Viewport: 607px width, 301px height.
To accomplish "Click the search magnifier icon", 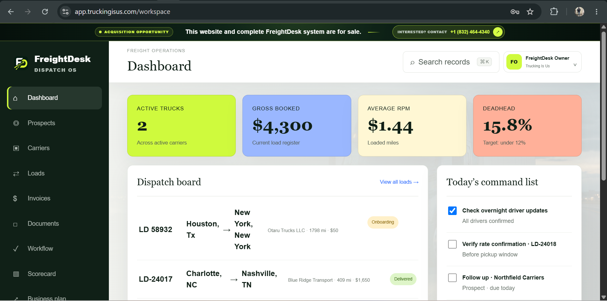I will coord(412,63).
